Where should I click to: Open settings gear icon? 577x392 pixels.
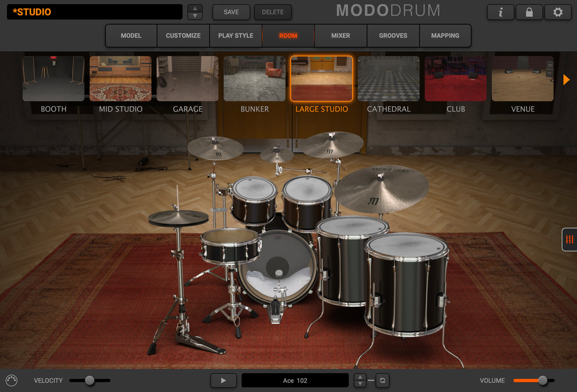pyautogui.click(x=558, y=12)
